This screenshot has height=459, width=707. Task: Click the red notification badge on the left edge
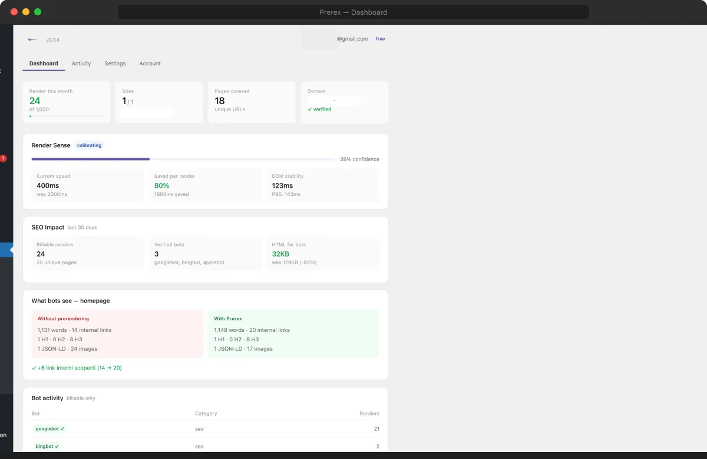(3, 158)
